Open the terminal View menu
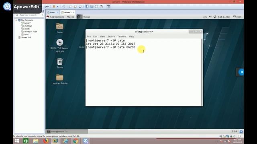 (x=102, y=36)
